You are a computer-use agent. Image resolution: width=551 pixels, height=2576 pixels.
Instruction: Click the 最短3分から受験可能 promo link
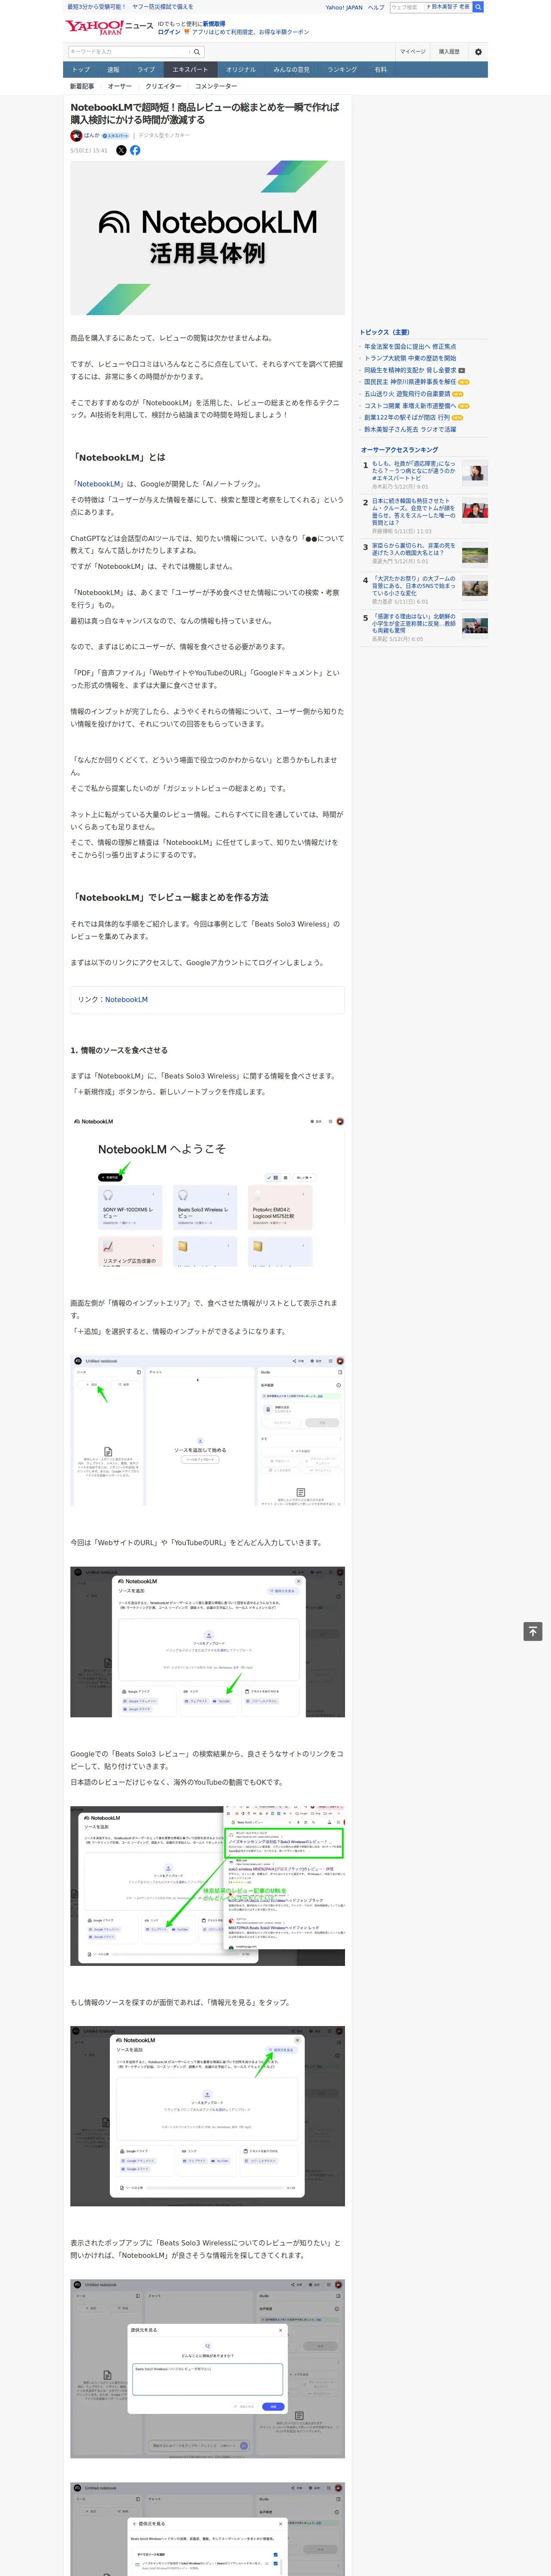pos(96,7)
